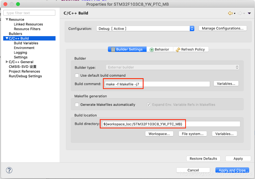This screenshot has width=255, height=179.
Task: Click the forward navigation arrow
Action: (240, 13)
